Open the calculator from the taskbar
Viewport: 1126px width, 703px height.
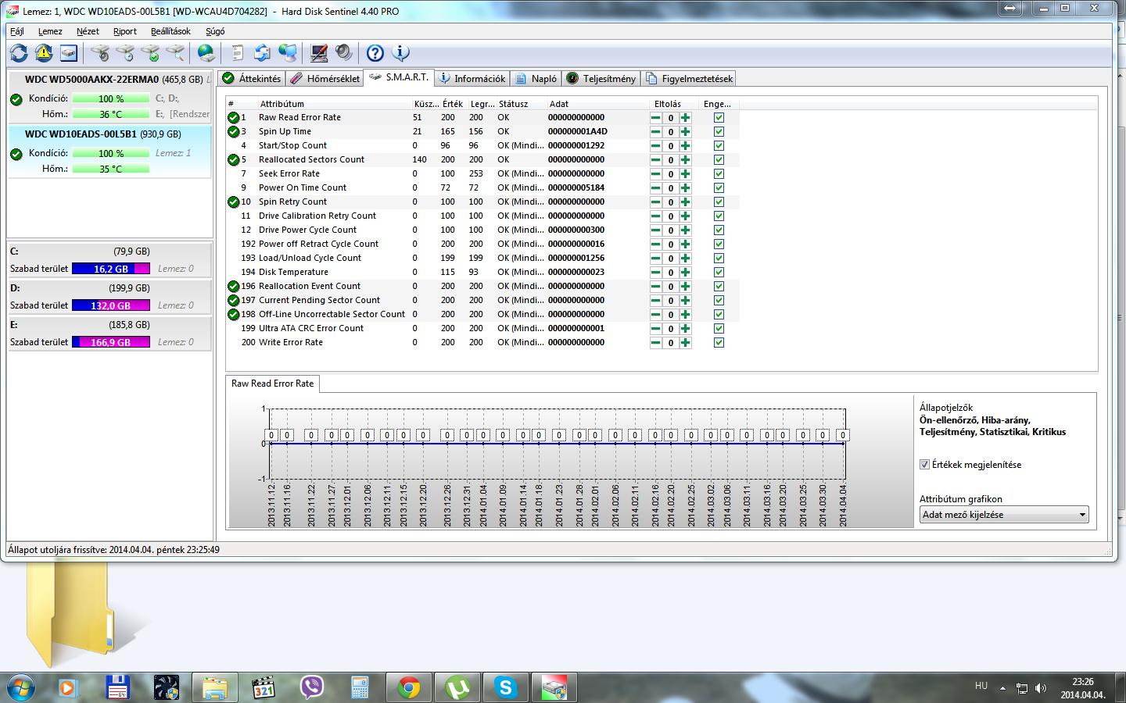(360, 687)
